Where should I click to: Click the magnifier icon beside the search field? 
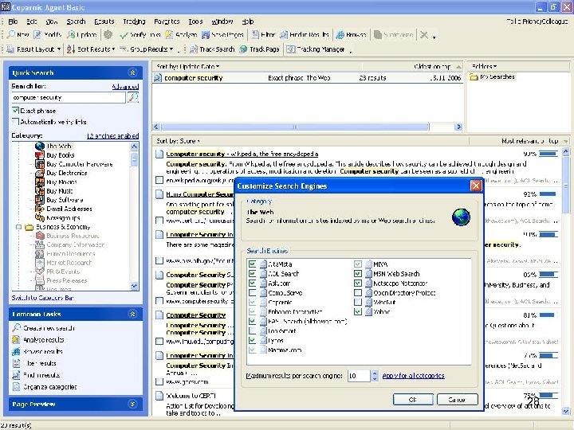[133, 97]
